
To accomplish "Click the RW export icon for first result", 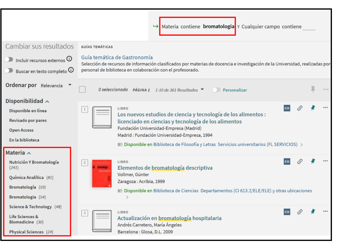I will [287, 108].
